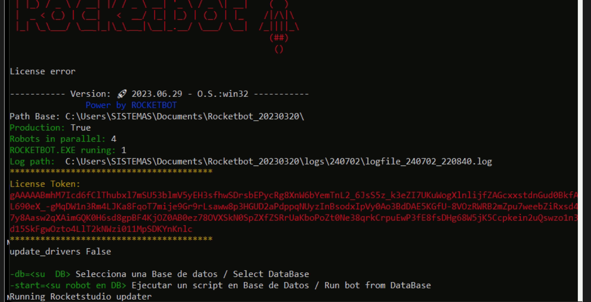Click the "Robots in parallel:" line
Screen dimensions: 591x302
click(x=63, y=139)
